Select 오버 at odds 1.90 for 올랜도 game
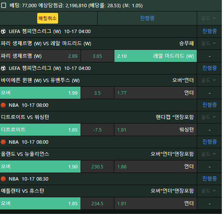Viewport: 223px width, 214px height. (40, 166)
